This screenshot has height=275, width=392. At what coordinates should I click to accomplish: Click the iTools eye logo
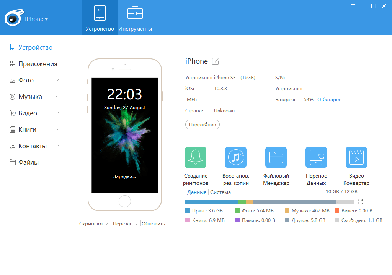click(x=14, y=18)
